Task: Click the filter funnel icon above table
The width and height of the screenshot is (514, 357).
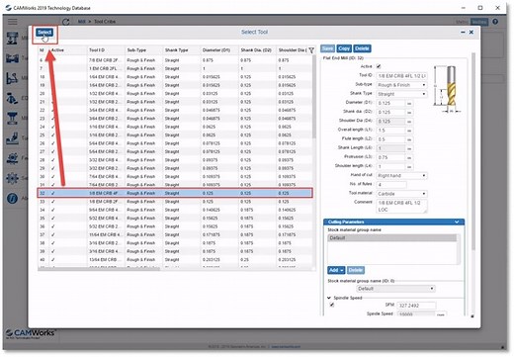Action: [x=310, y=50]
